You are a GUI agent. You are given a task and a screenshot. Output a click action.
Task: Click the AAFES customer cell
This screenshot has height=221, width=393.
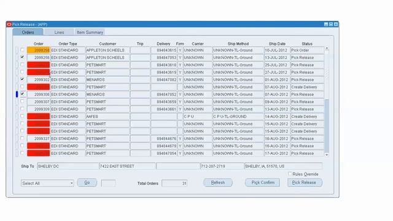coord(108,117)
